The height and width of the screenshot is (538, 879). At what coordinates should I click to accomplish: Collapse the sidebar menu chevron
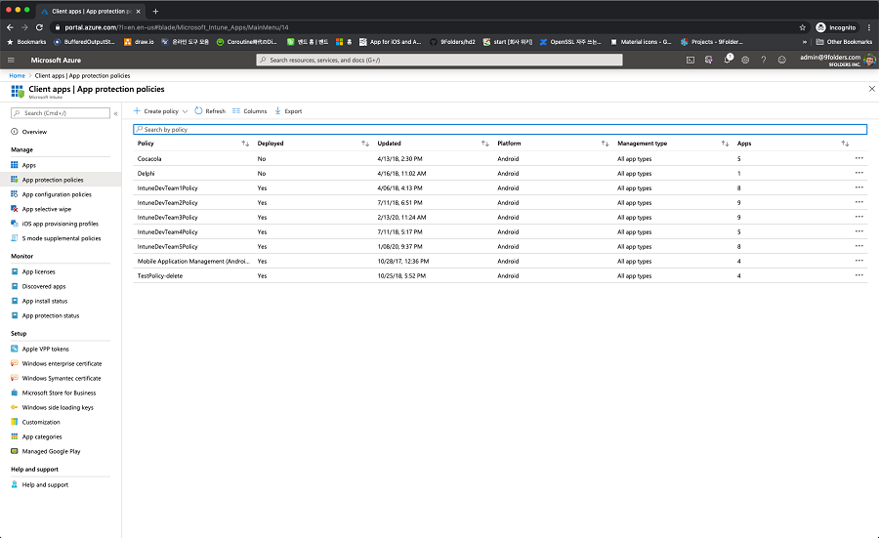[x=115, y=113]
